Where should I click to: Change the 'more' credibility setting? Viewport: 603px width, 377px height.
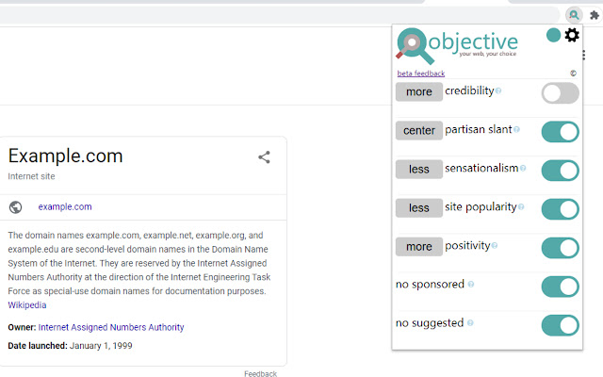(418, 92)
